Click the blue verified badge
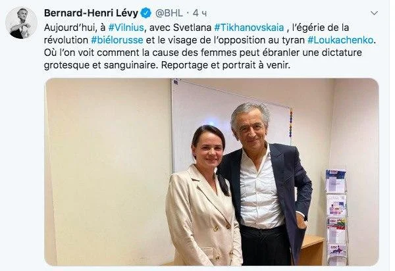 [146, 13]
